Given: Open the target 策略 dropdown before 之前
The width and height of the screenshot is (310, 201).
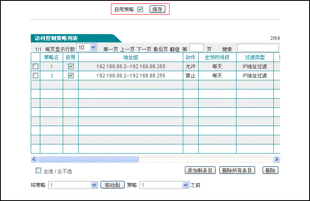Looking at the screenshot, I should coord(165,185).
